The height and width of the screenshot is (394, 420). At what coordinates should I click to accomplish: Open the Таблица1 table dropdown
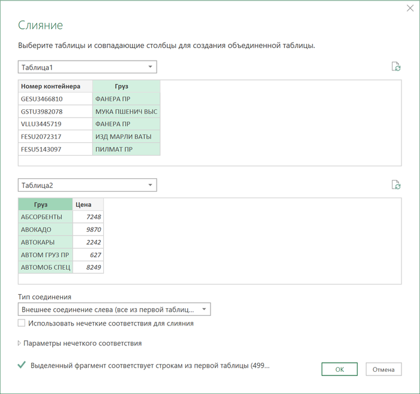88,67
